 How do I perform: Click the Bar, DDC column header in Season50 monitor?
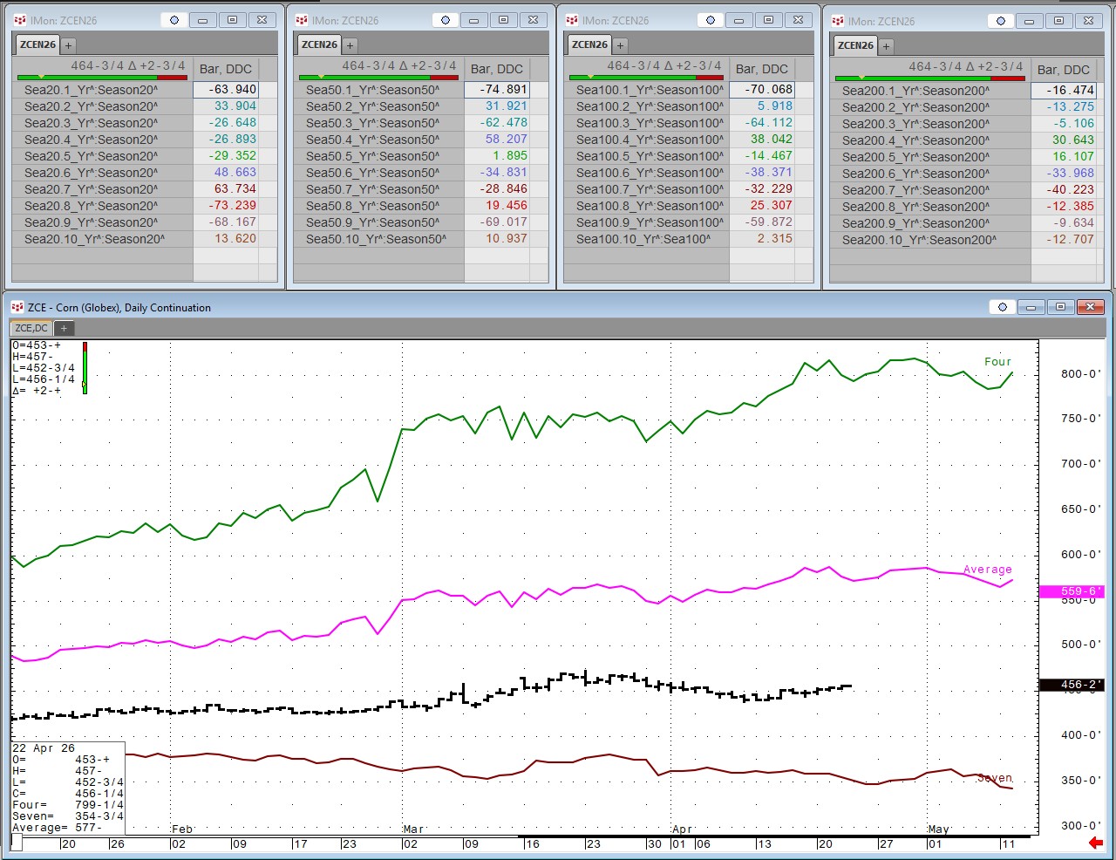496,69
